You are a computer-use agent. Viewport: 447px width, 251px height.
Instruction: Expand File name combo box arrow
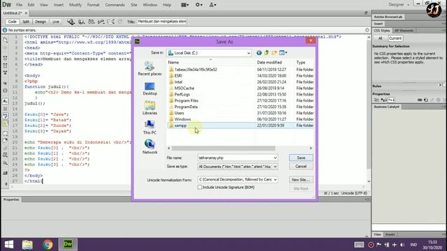pos(275,158)
